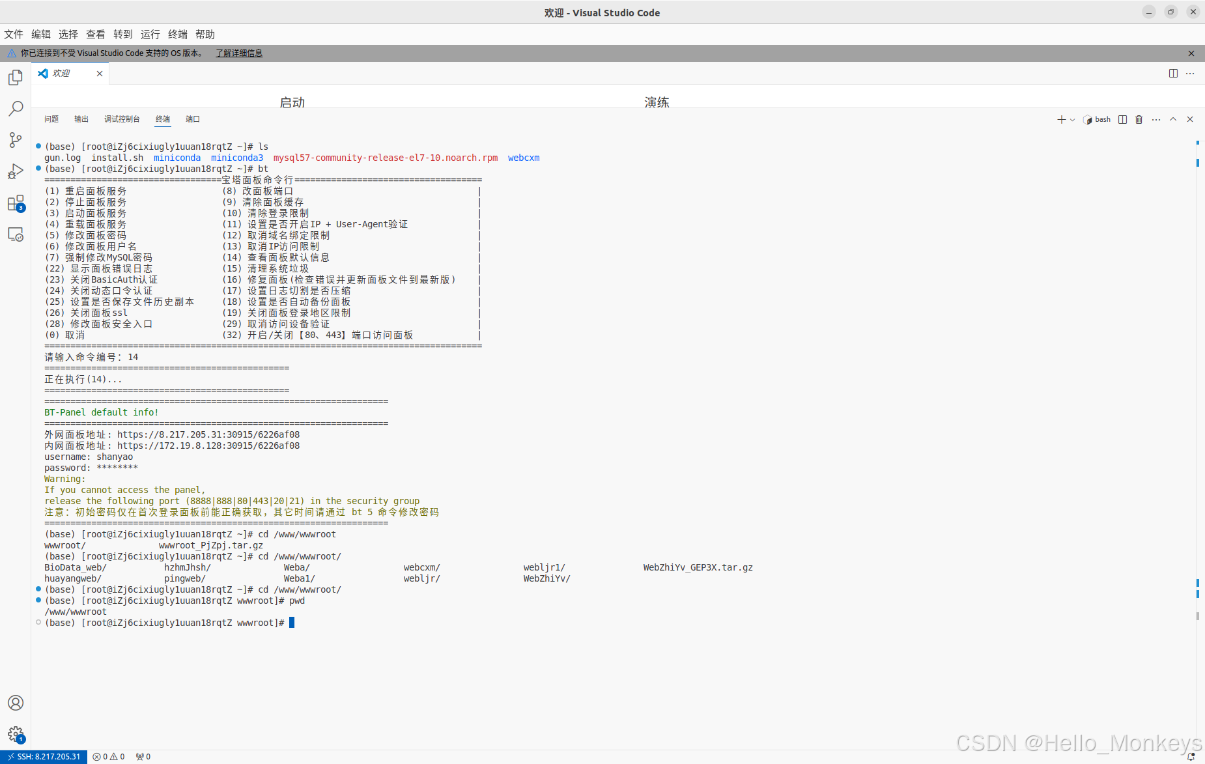
Task: Expand the launch profile dropdown arrow
Action: (1072, 120)
